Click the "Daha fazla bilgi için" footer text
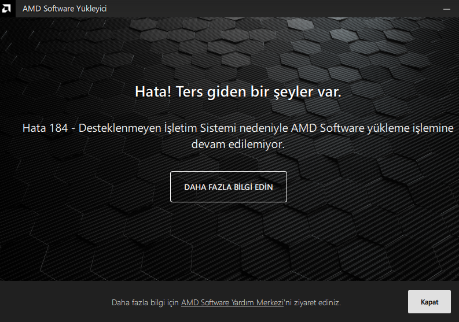Viewport: 459px width, 322px height. tap(145, 302)
